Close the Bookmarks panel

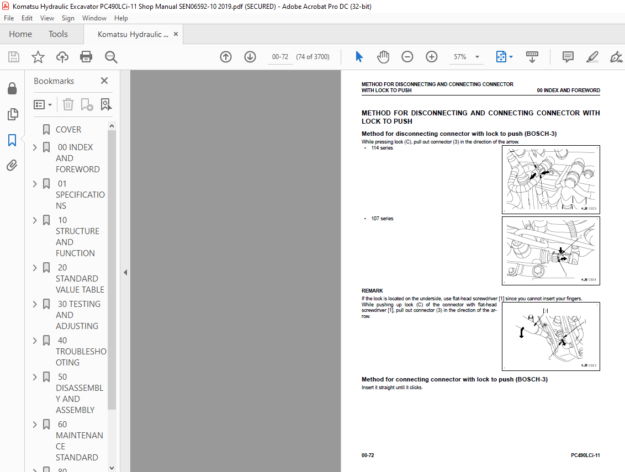point(104,81)
